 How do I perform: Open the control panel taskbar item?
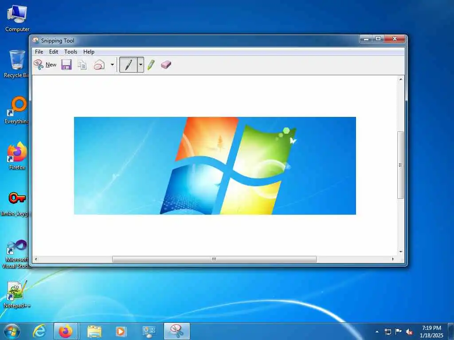point(149,331)
